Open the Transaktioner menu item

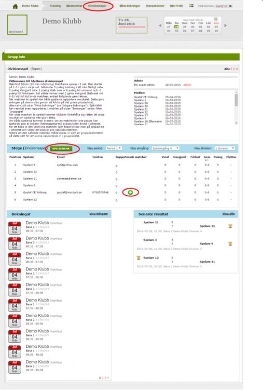click(x=155, y=6)
